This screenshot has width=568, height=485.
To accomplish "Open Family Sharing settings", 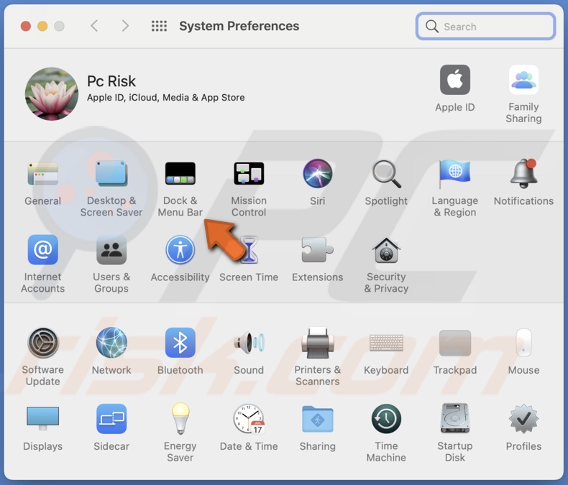I will click(523, 80).
